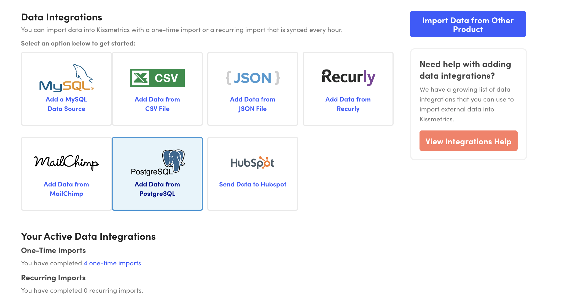Select Send Data to Hubspot link
Viewport: 570px width, 299px height.
coord(252,184)
